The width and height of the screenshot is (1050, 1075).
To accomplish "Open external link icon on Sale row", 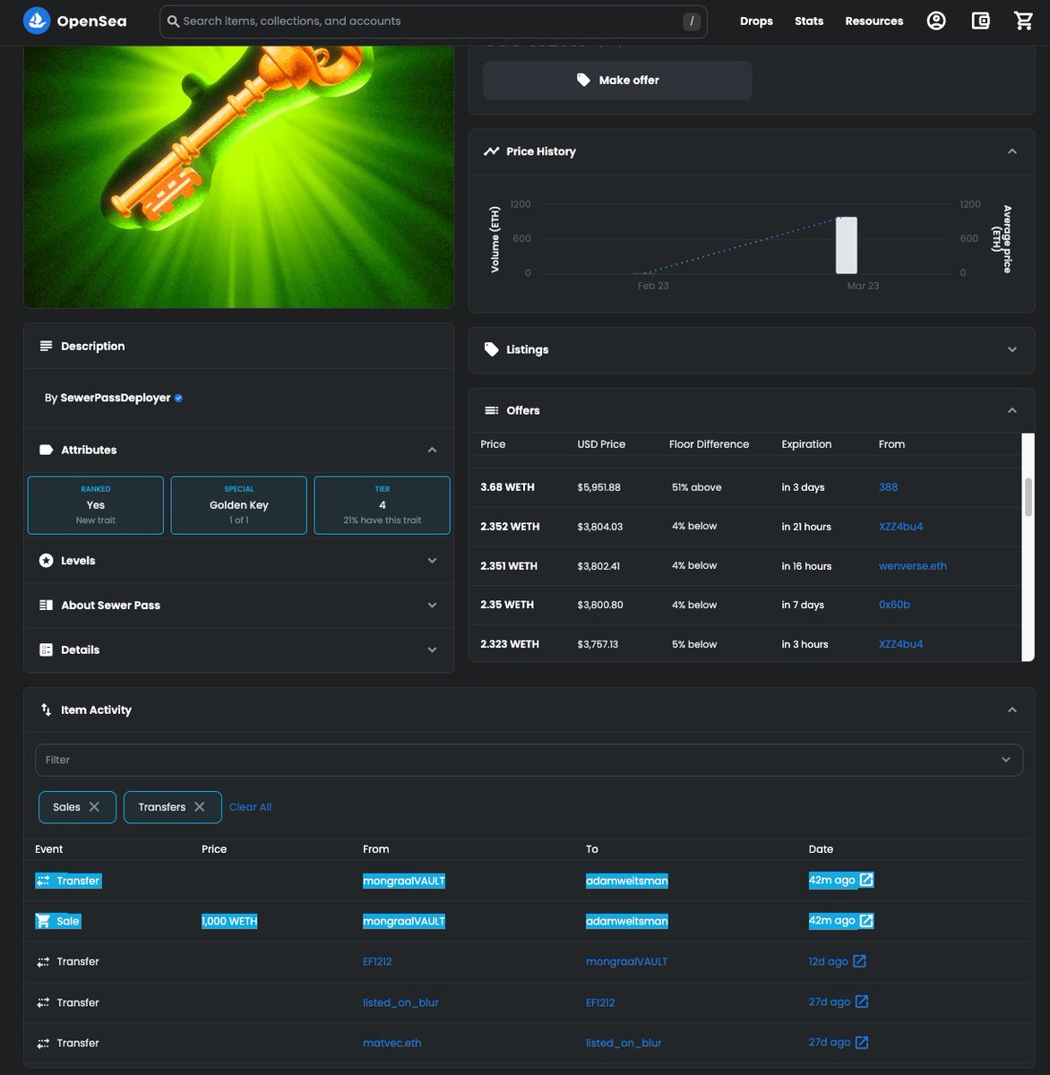I will 866,921.
